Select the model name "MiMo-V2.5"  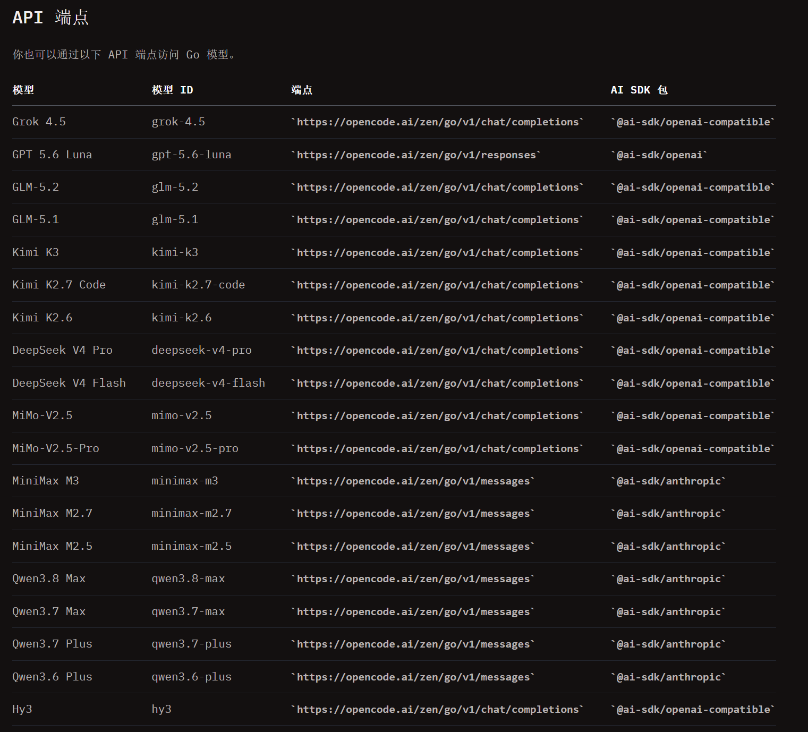[x=42, y=415]
